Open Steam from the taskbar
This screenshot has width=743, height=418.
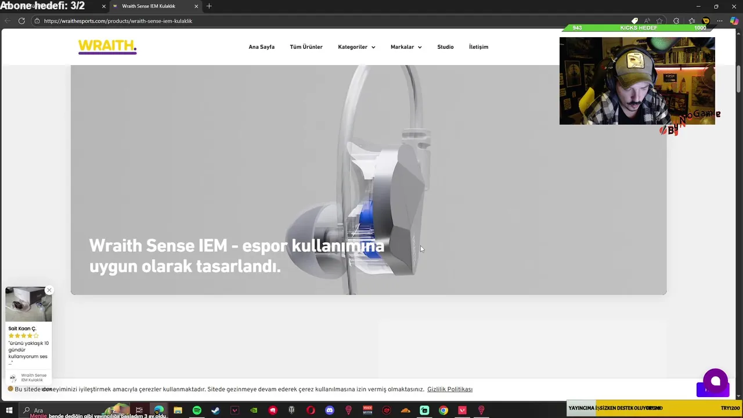215,410
